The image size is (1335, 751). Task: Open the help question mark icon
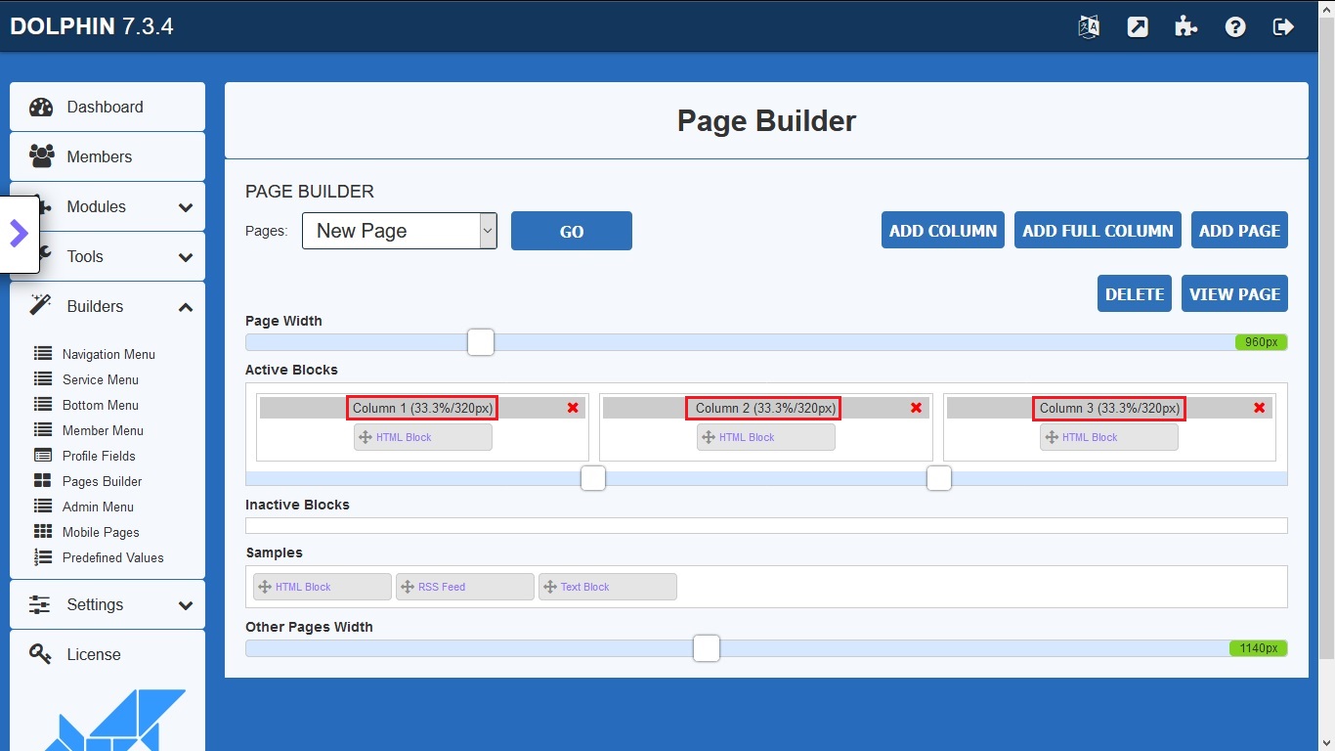[1235, 26]
